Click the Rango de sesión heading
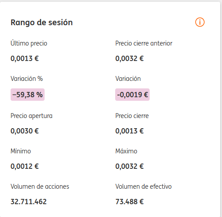This screenshot has width=222, height=217. pos(41,23)
